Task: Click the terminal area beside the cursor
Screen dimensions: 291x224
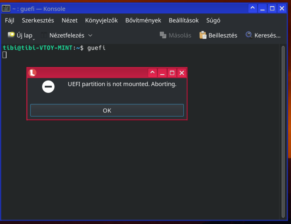Action: [56, 55]
